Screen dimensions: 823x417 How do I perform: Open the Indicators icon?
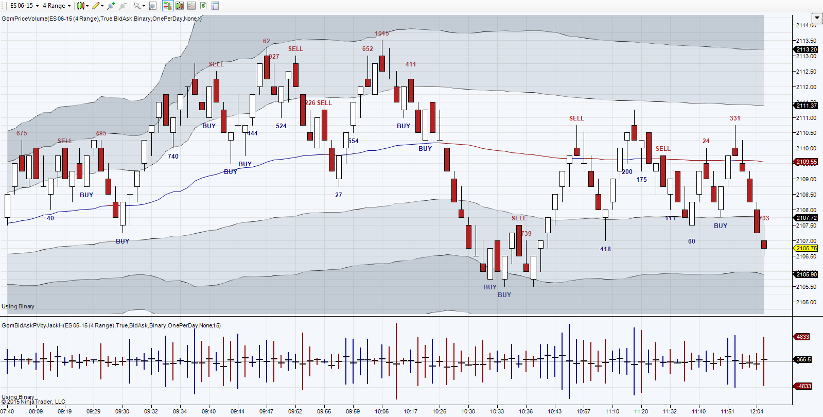coord(191,6)
